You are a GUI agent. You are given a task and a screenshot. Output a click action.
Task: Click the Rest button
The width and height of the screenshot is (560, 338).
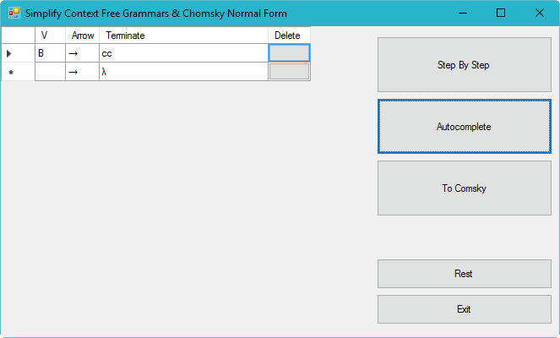[463, 274]
